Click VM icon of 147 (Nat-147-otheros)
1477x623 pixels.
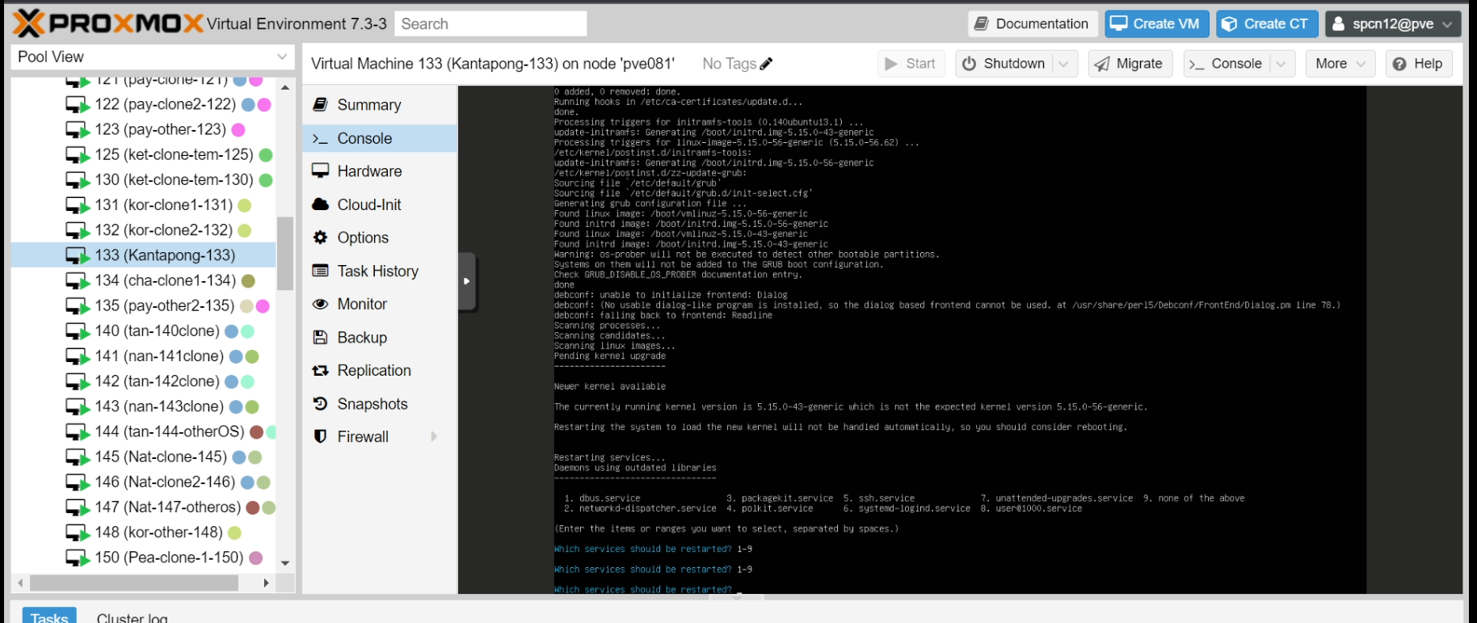click(x=78, y=507)
